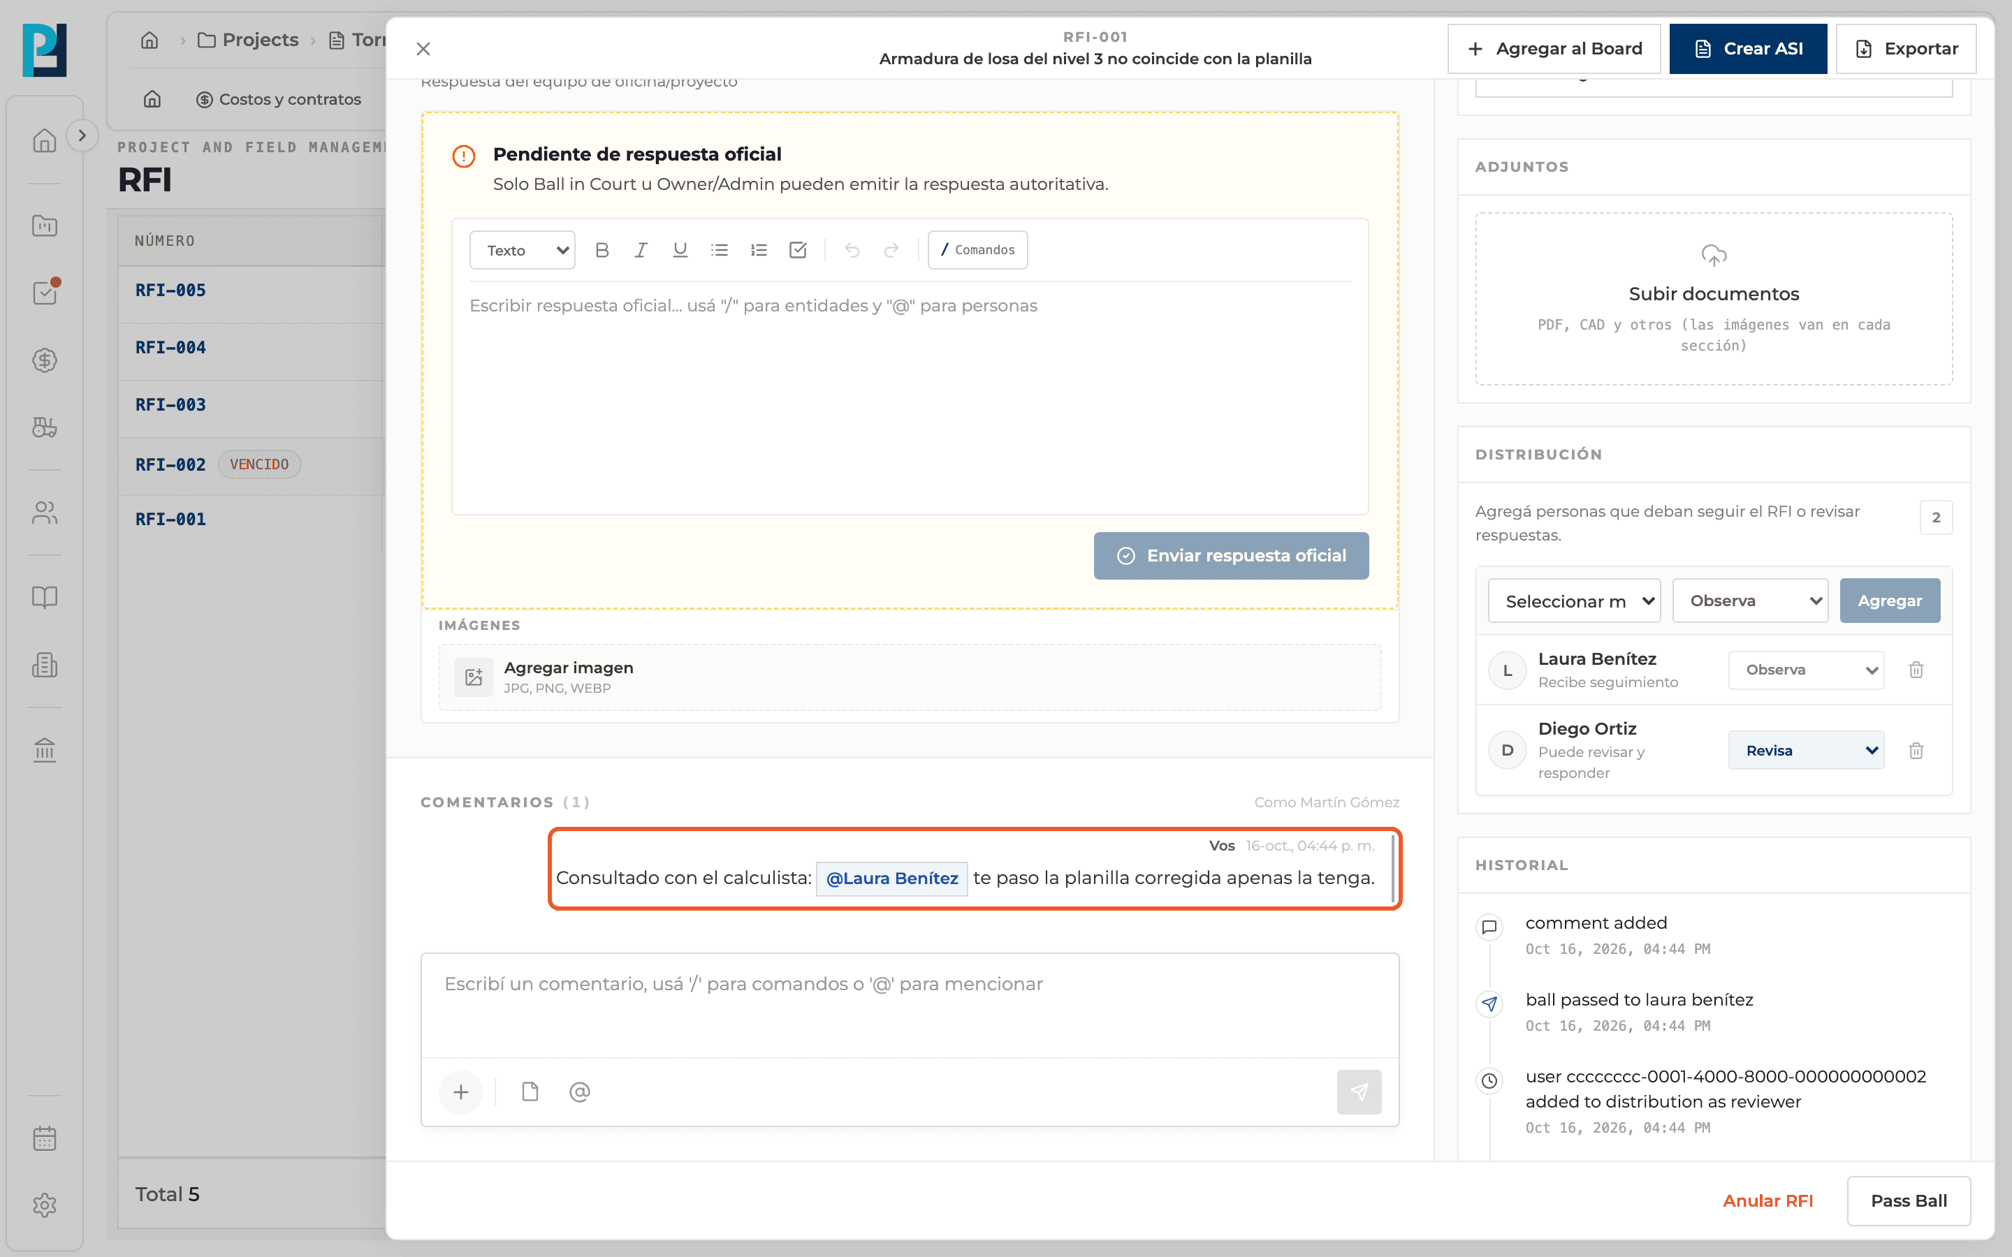Image resolution: width=2012 pixels, height=1257 pixels.
Task: Send the comment with paper plane
Action: click(x=1359, y=1091)
